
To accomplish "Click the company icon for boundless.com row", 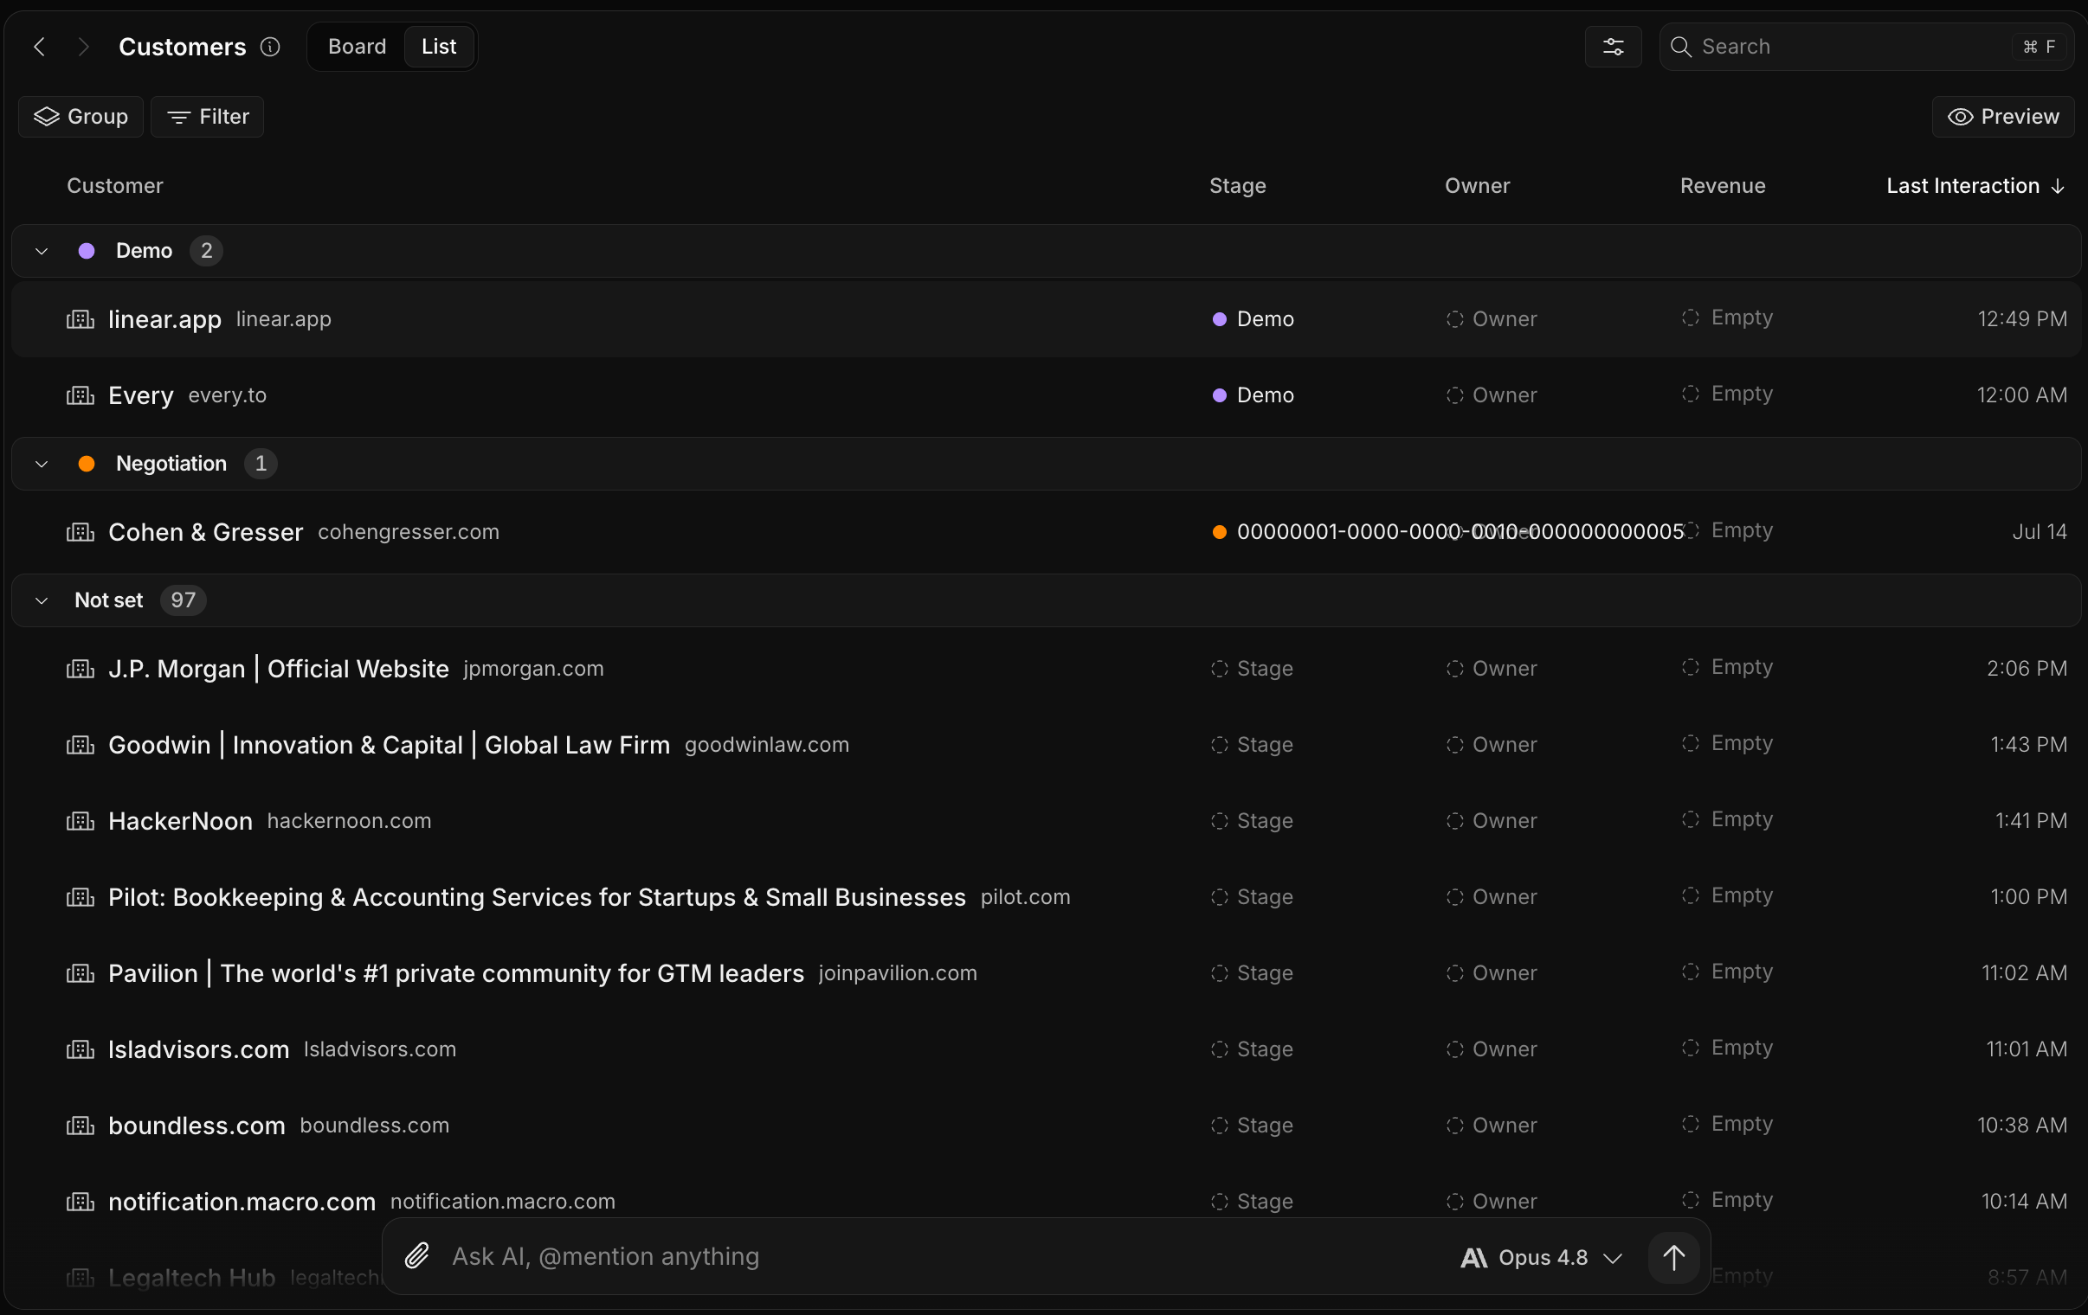I will [81, 1126].
